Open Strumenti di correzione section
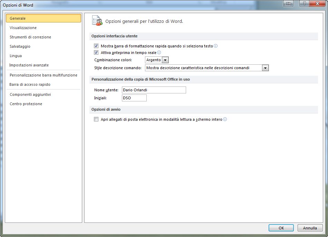Screen dimensions: 328x237 [x=30, y=37]
